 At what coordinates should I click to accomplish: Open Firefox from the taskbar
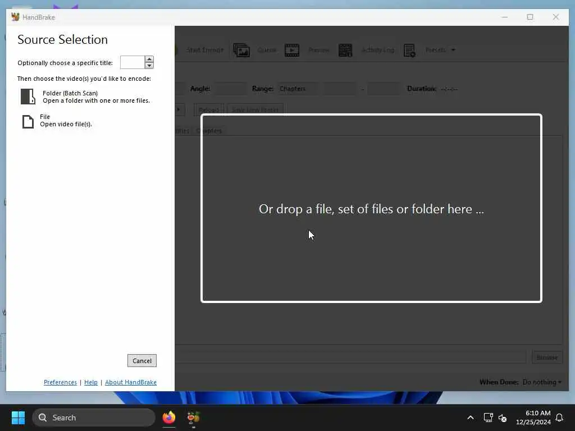click(x=169, y=418)
